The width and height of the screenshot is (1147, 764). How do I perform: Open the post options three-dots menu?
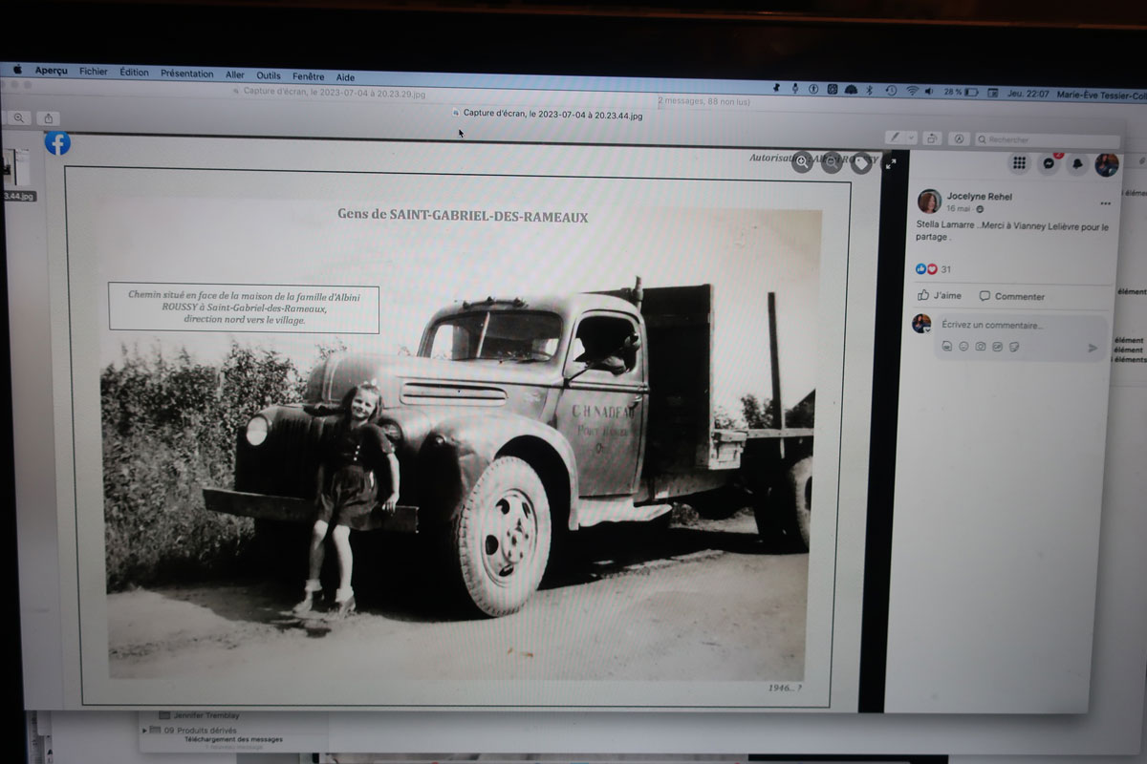1105,203
